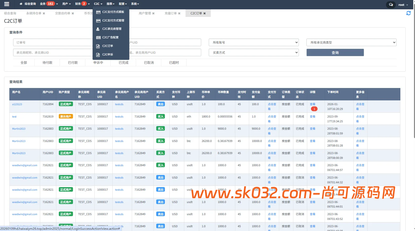This screenshot has height=231, width=415.
Task: Click the home icon in the navbar
Action: pos(21,4)
